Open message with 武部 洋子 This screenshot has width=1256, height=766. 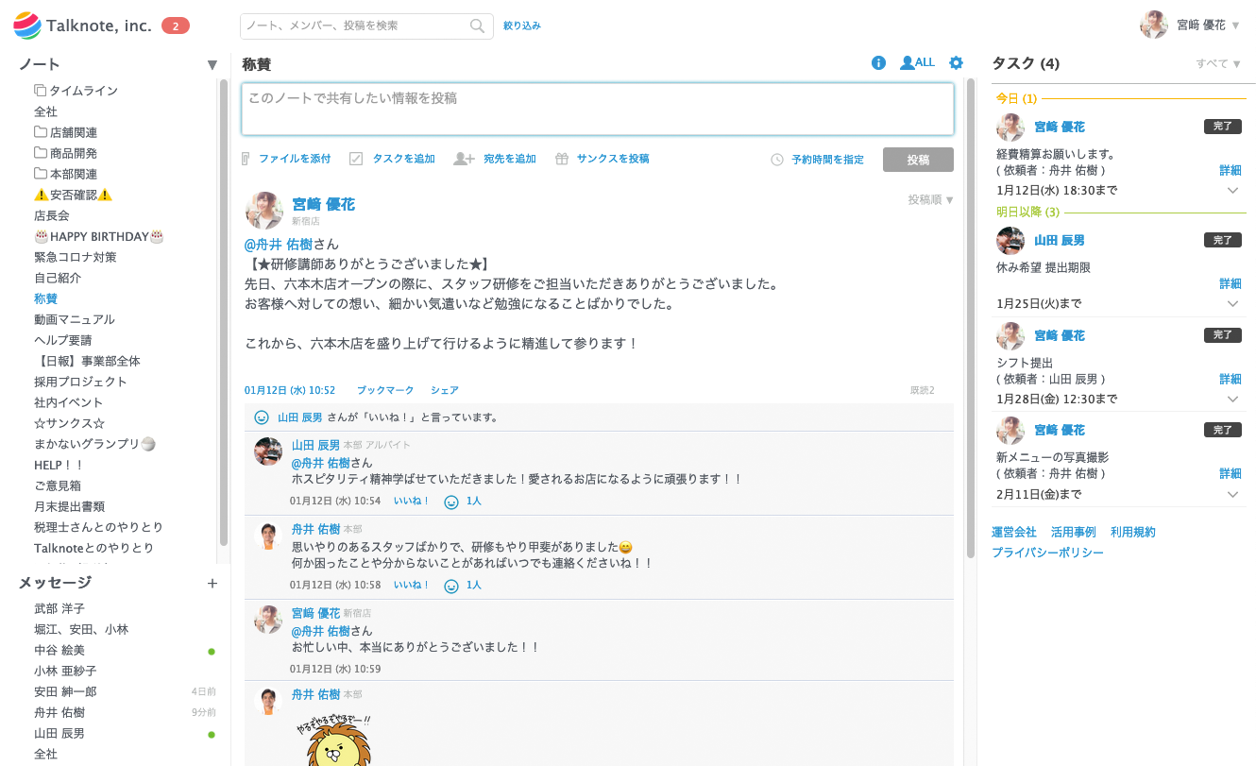(59, 608)
